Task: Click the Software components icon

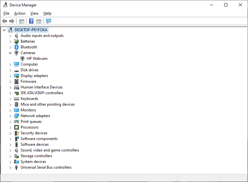Action: tap(17, 139)
